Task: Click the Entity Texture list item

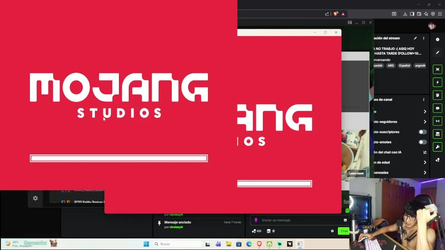Action: pos(83,202)
